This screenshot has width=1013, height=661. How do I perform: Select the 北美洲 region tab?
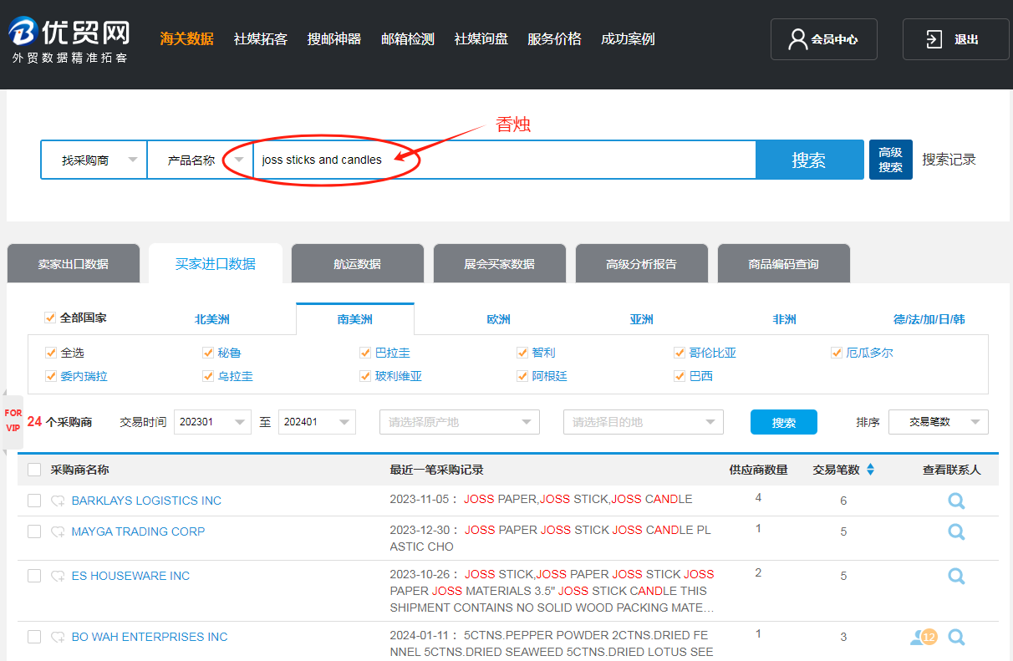pos(212,319)
